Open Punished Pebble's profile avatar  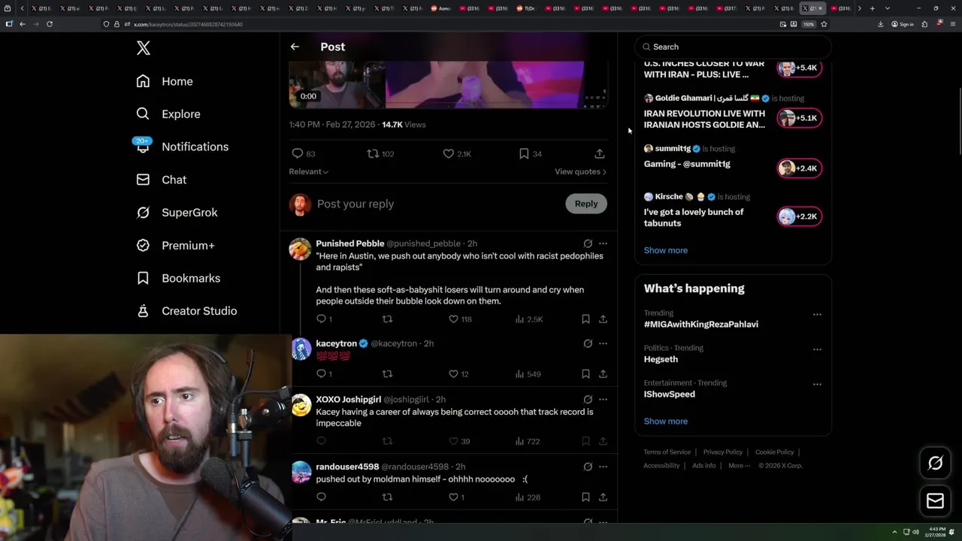(300, 249)
